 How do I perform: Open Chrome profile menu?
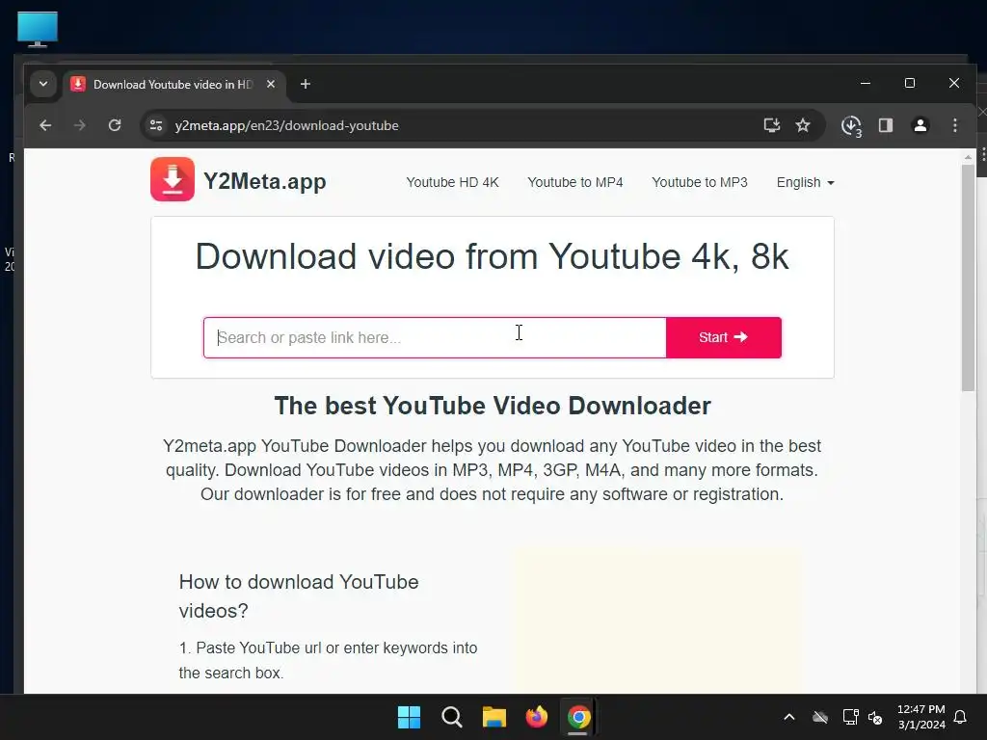(920, 125)
